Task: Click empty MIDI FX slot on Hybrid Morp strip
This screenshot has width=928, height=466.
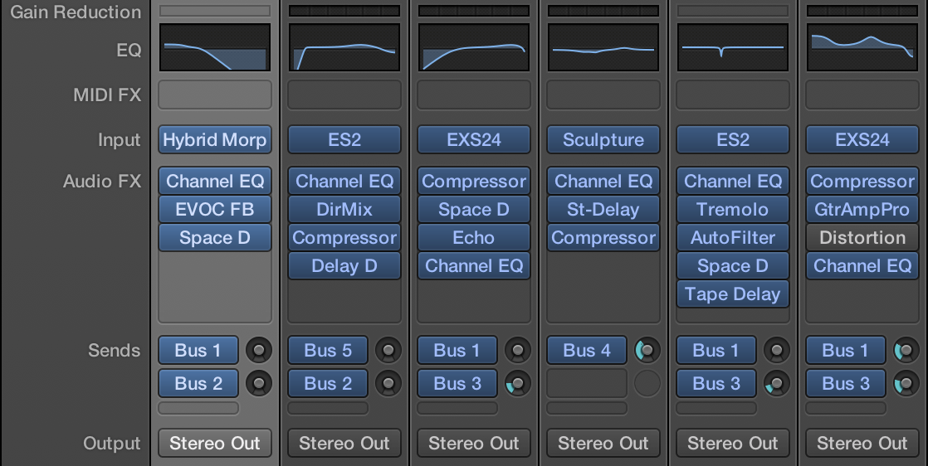Action: tap(215, 95)
